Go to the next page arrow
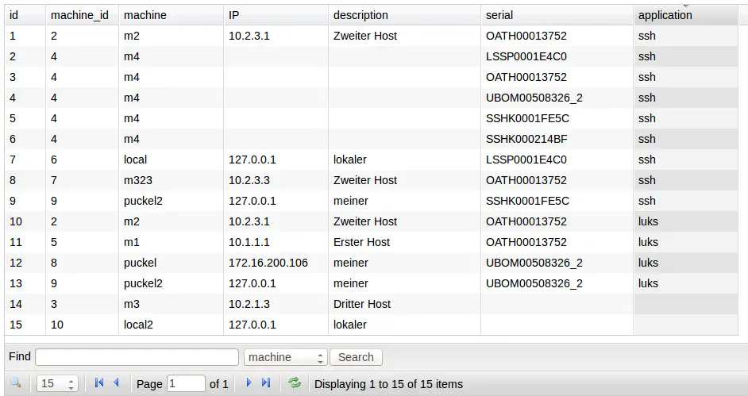The width and height of the screenshot is (748, 396). [249, 383]
